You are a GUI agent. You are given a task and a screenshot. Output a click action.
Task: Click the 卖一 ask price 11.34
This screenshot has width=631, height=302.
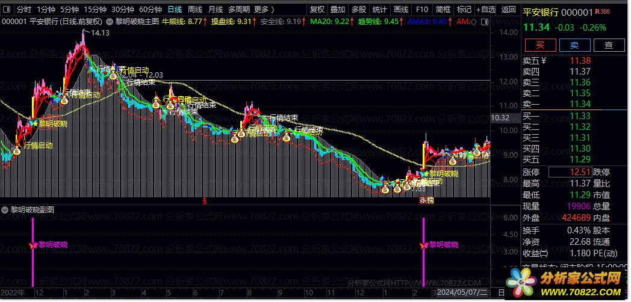click(580, 104)
